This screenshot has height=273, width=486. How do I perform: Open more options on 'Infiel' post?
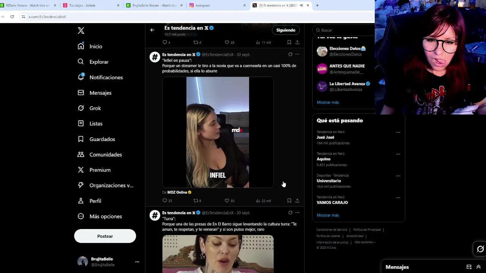point(297,54)
